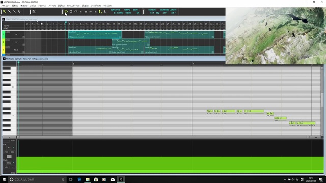Image resolution: width=326 pixels, height=183 pixels.
Task: Toggle the loop repeat button
Action: 76,11
